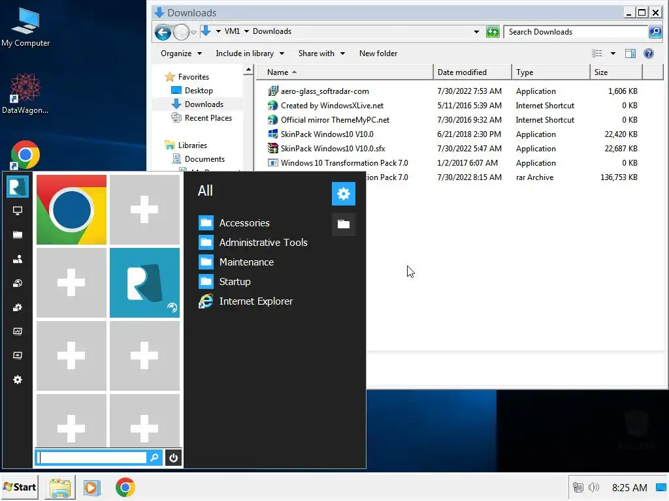Click the blue gear button beside All
The width and height of the screenshot is (669, 501).
pyautogui.click(x=344, y=194)
